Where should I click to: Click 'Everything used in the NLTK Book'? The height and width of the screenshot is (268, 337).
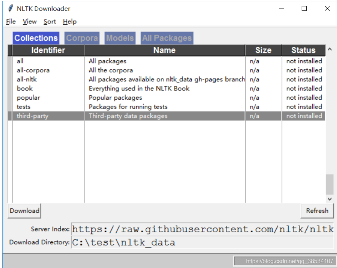click(139, 89)
